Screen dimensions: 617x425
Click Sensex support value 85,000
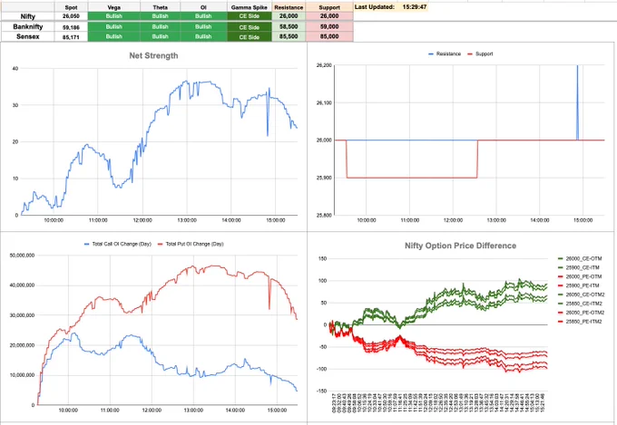329,36
